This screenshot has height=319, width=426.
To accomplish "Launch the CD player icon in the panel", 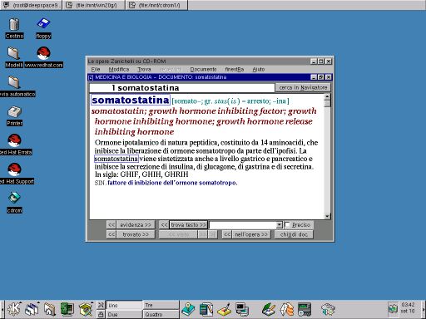I will [x=305, y=309].
